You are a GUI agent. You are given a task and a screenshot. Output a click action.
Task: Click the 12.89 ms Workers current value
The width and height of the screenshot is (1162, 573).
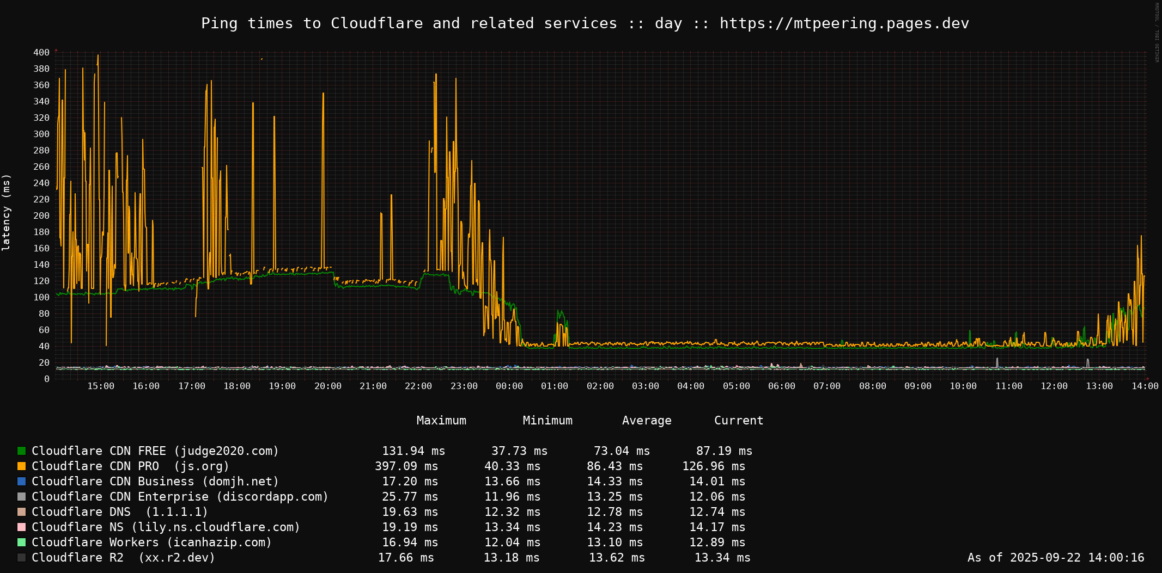pyautogui.click(x=717, y=543)
